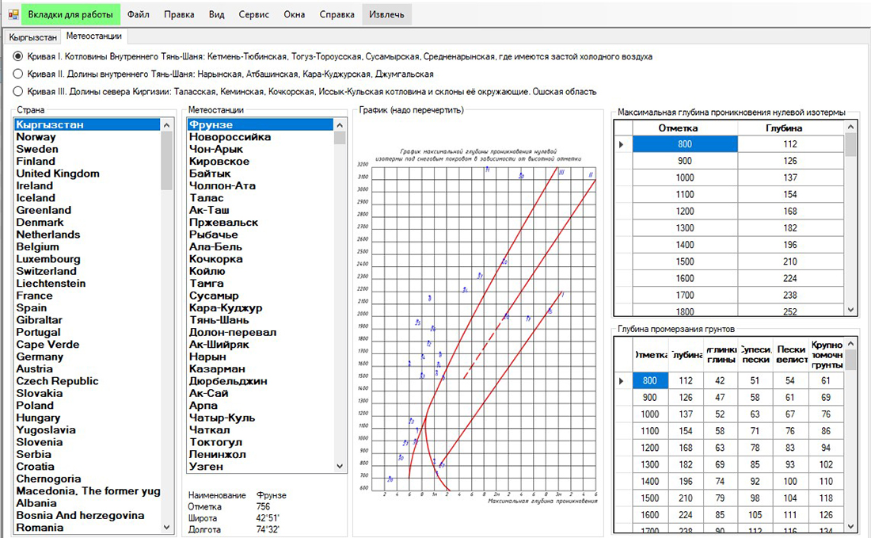This screenshot has width=871, height=538.
Task: Open the Вкладки для работы menu
Action: point(70,14)
